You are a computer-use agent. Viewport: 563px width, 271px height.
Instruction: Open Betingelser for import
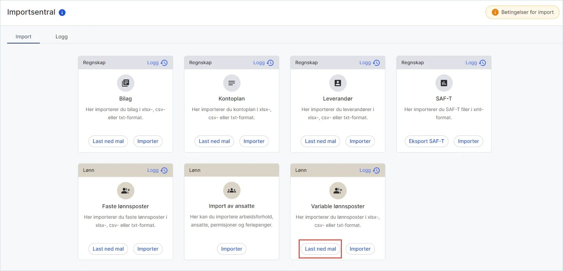tap(523, 12)
